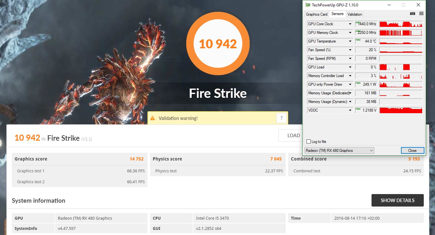Viewport: 435px width, 235px height.
Task: Close the GPU-Z window with the X
Action: coord(418,5)
